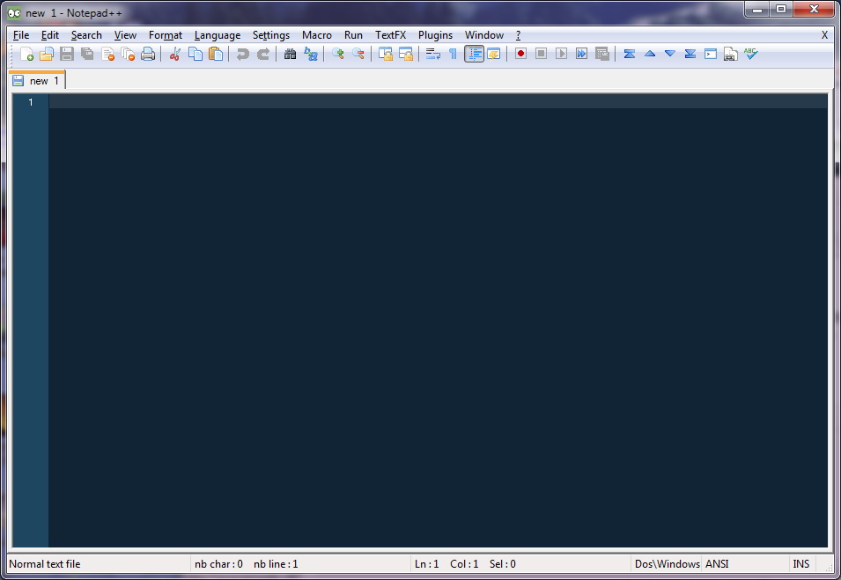Click the Close All documents icon
The height and width of the screenshot is (580, 841).
129,54
